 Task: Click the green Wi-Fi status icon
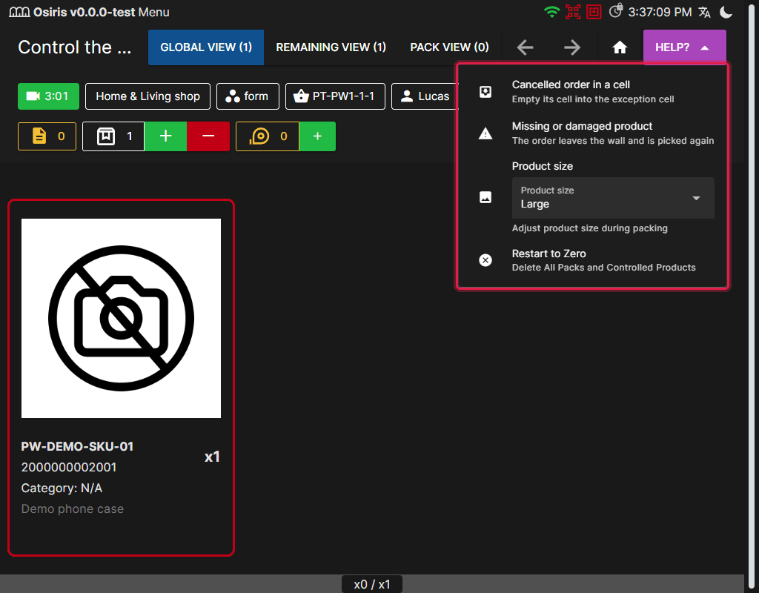551,12
